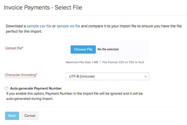Cancel the invoice payments import

pyautogui.click(x=30, y=116)
